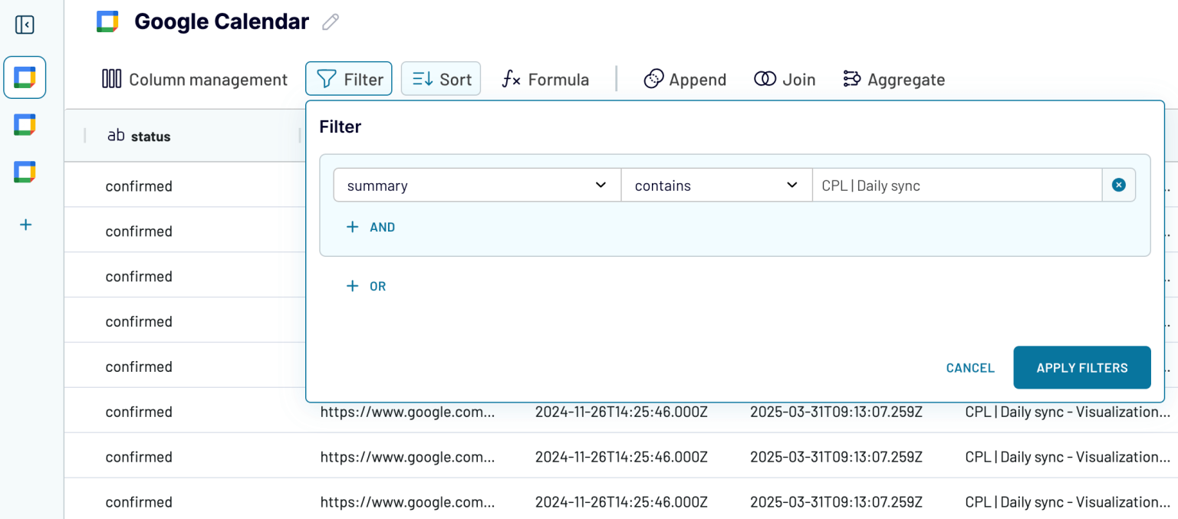Select the bottom Google Calendar source in sidebar
The width and height of the screenshot is (1178, 519).
coord(25,172)
